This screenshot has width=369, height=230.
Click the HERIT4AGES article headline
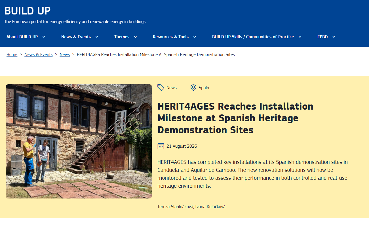click(x=235, y=118)
